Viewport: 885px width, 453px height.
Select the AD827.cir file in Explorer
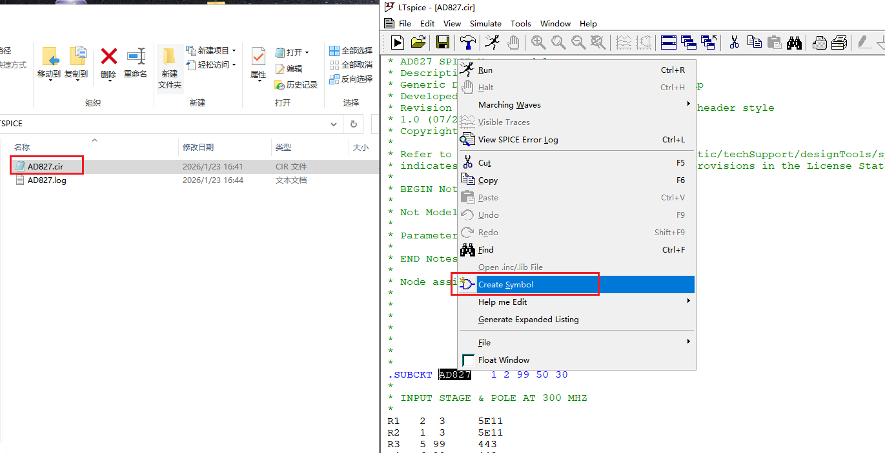45,166
